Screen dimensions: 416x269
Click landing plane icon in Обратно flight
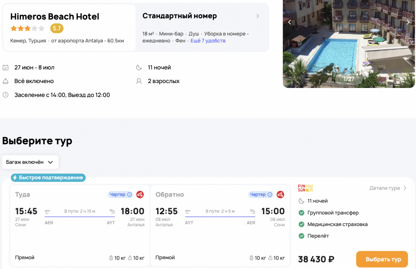[253, 211]
